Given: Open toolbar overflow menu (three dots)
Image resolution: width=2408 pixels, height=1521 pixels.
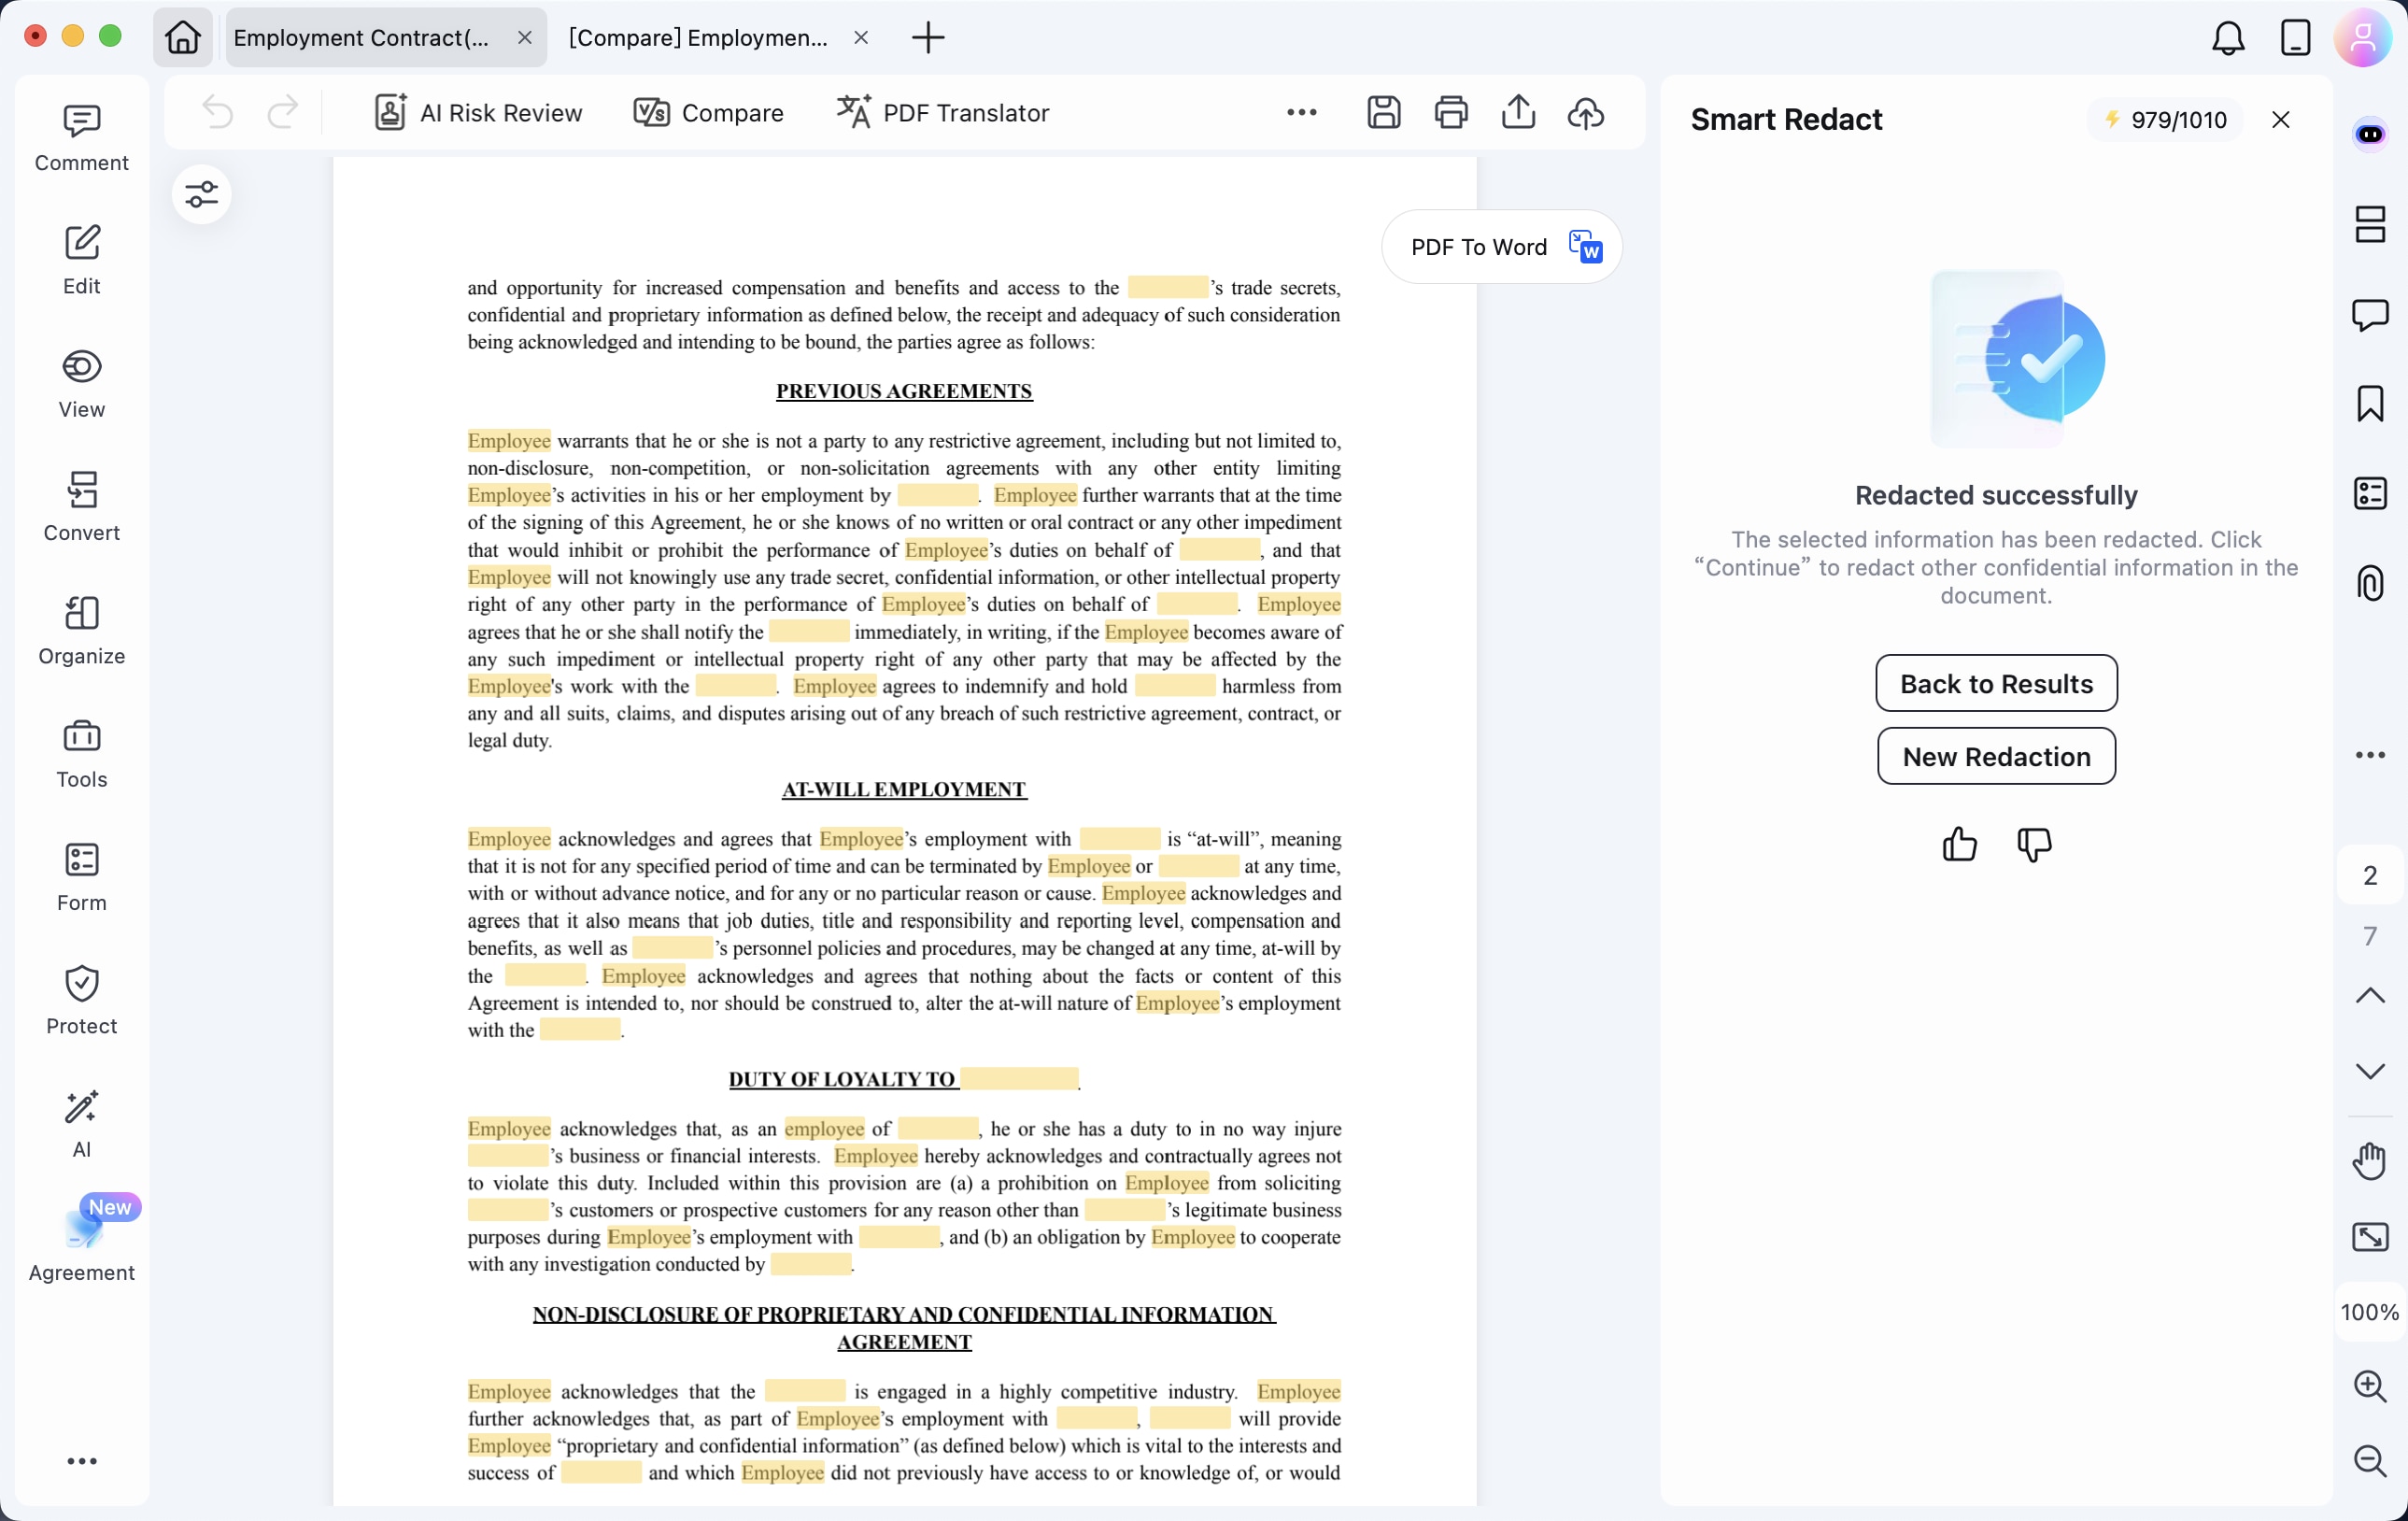Looking at the screenshot, I should 1301,112.
